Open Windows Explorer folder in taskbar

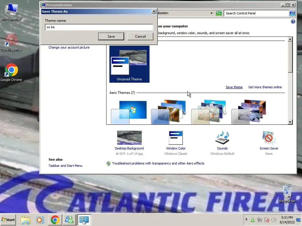coord(26,220)
